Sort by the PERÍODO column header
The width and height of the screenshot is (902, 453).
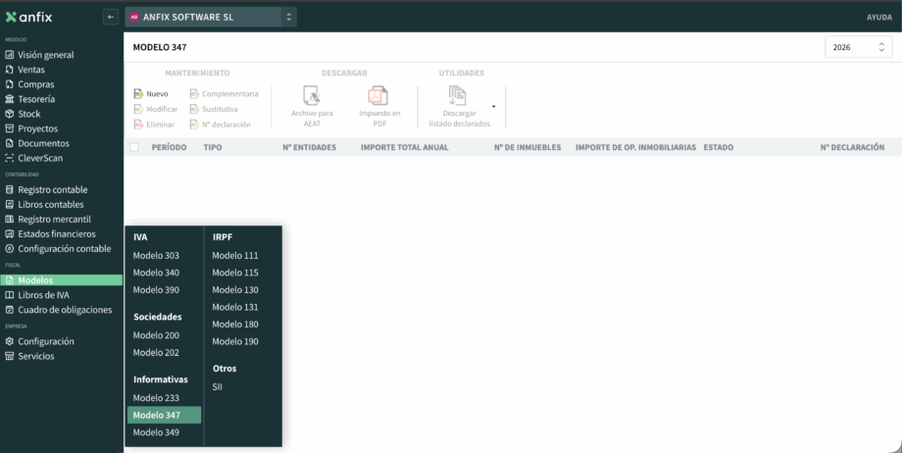[169, 147]
